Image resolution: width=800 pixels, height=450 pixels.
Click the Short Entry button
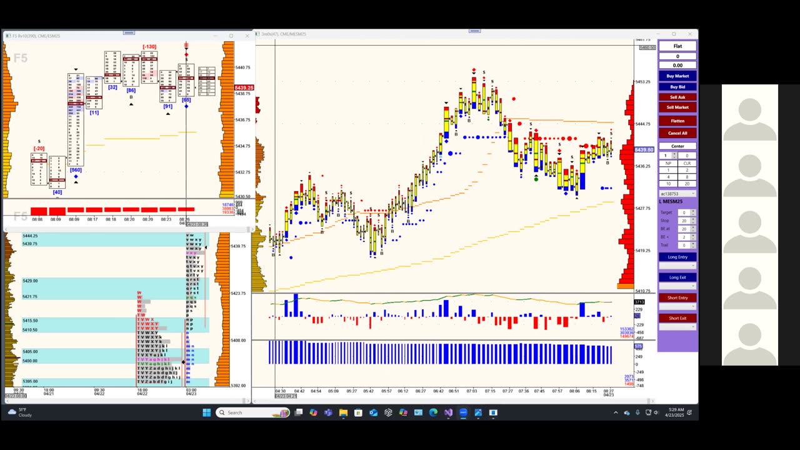pyautogui.click(x=677, y=297)
